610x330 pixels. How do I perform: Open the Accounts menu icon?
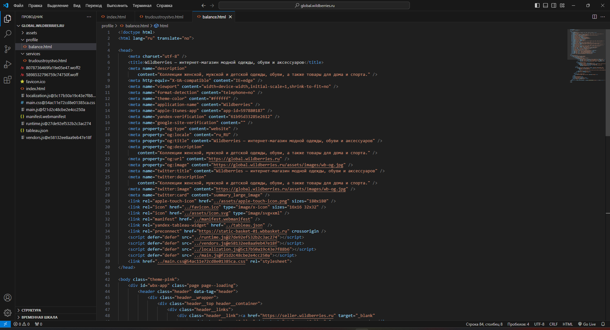[8, 298]
